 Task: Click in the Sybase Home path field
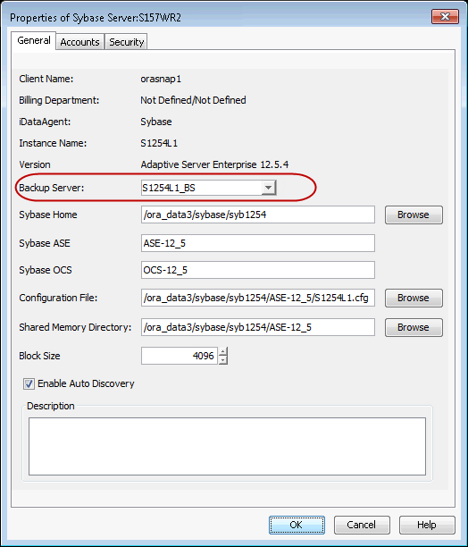[x=258, y=215]
